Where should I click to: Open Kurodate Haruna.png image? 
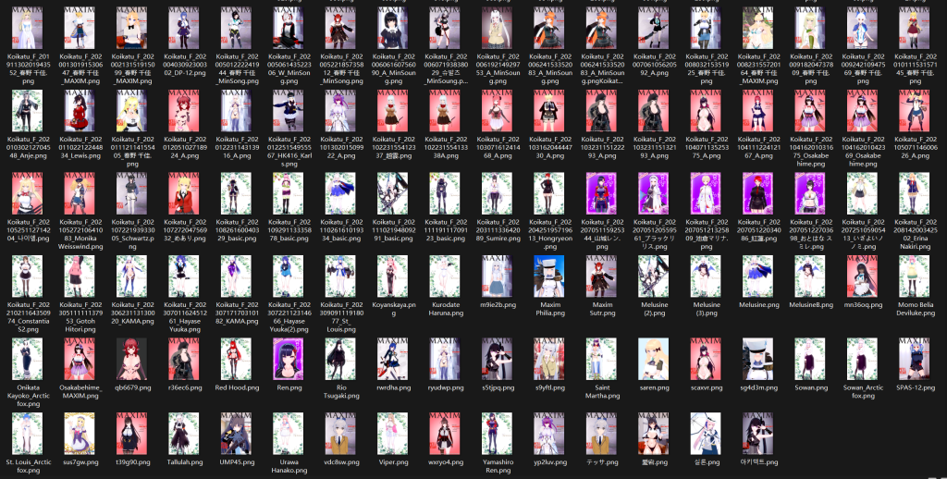[446, 276]
